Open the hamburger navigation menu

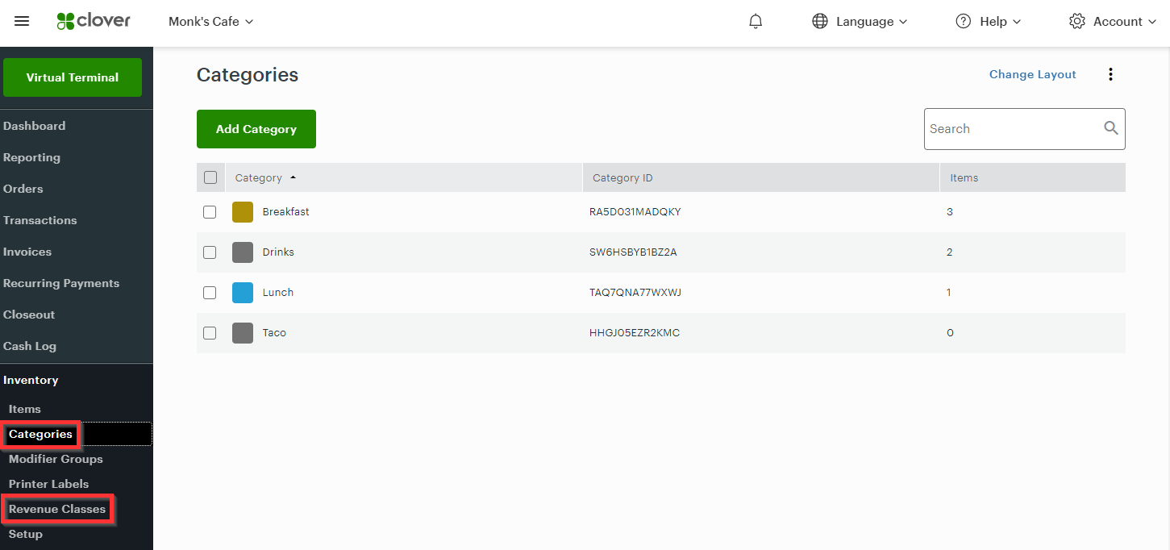tap(22, 22)
